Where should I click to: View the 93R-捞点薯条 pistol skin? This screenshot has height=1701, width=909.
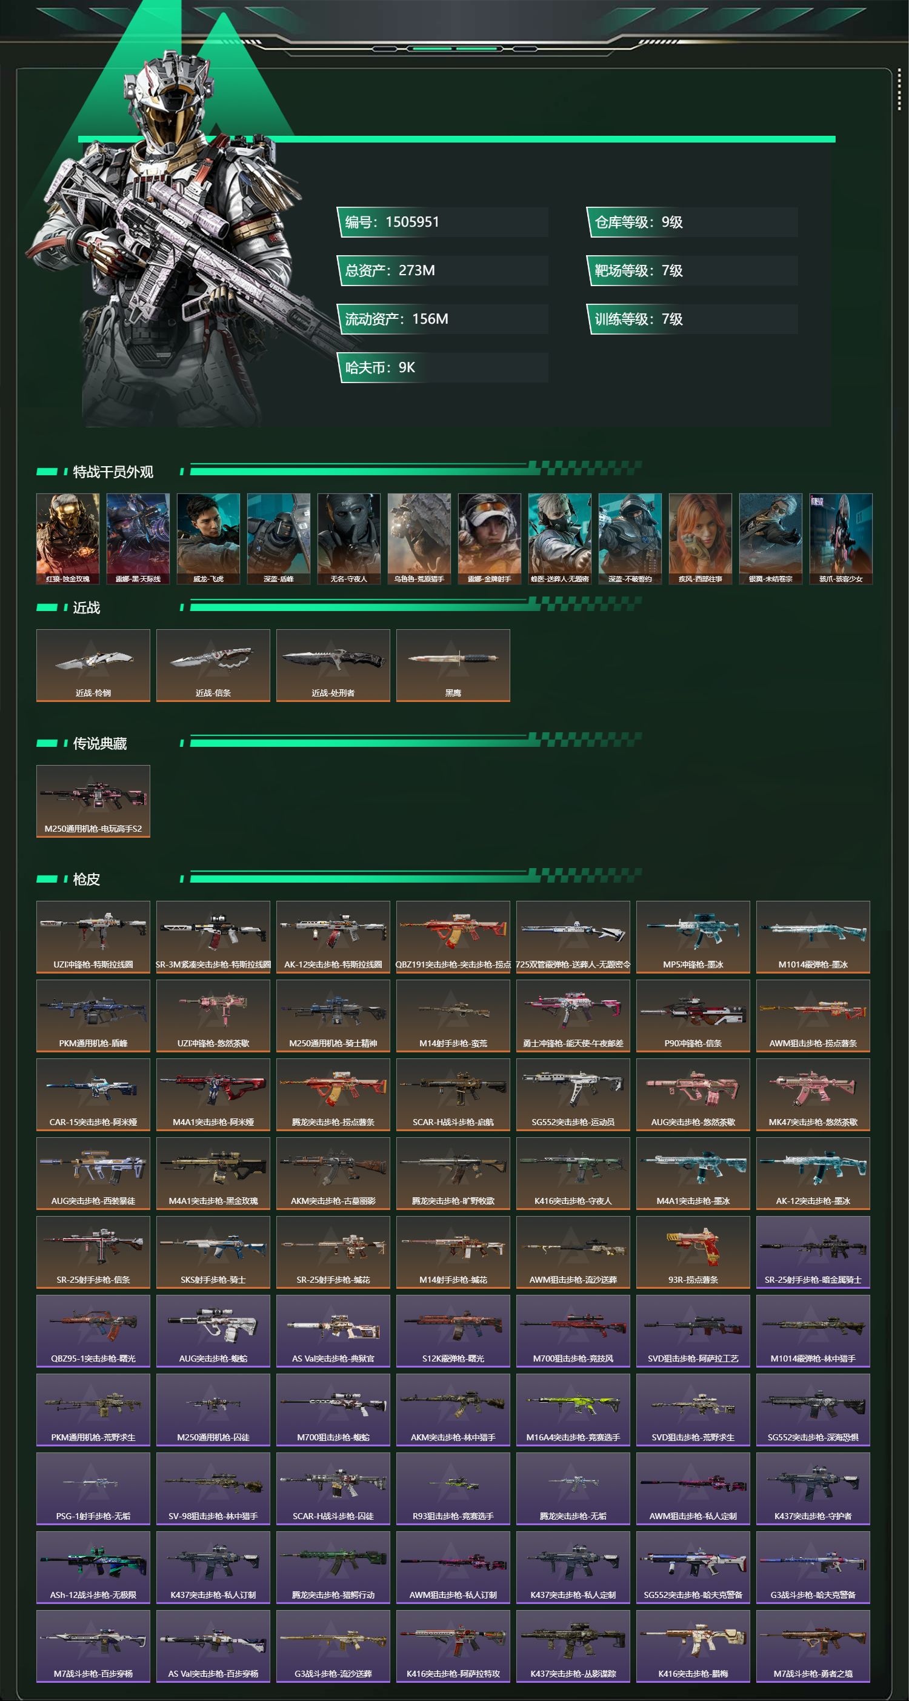click(x=693, y=1252)
